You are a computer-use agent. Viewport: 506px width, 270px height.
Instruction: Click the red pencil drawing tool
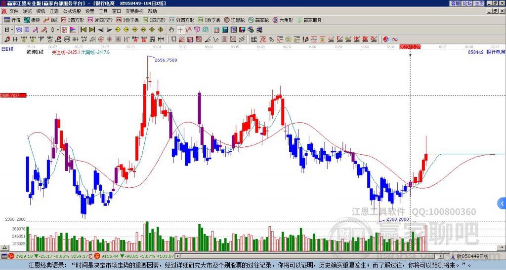6,39
